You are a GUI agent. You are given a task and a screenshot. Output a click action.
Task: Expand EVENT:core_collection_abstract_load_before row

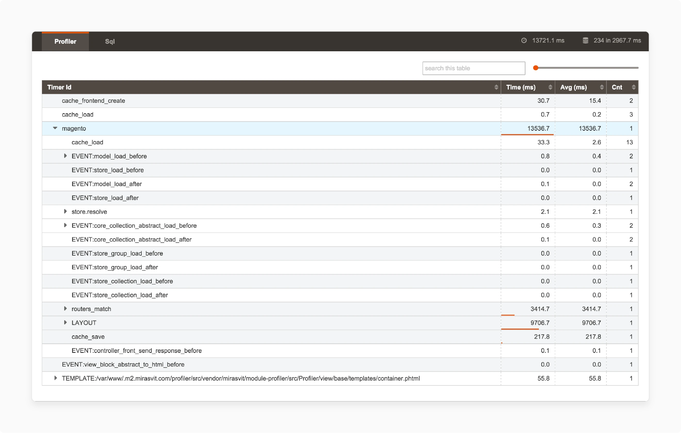pos(65,226)
